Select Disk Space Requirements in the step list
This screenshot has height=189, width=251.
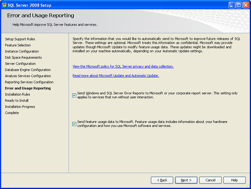point(23,57)
